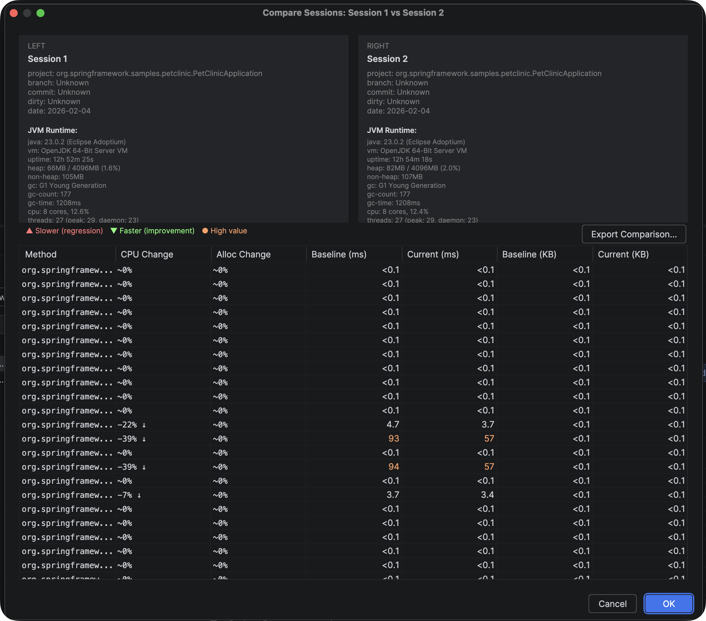The width and height of the screenshot is (706, 621).
Task: Click the improvement arrow on the first -39% row
Action: (x=144, y=439)
